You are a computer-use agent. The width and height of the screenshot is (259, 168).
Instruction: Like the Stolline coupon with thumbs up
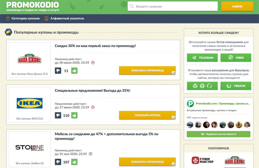click(x=74, y=162)
